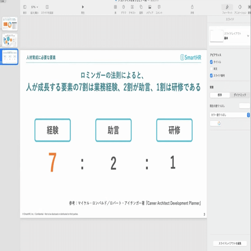Open the shapes (図形) icon

point(141,7)
